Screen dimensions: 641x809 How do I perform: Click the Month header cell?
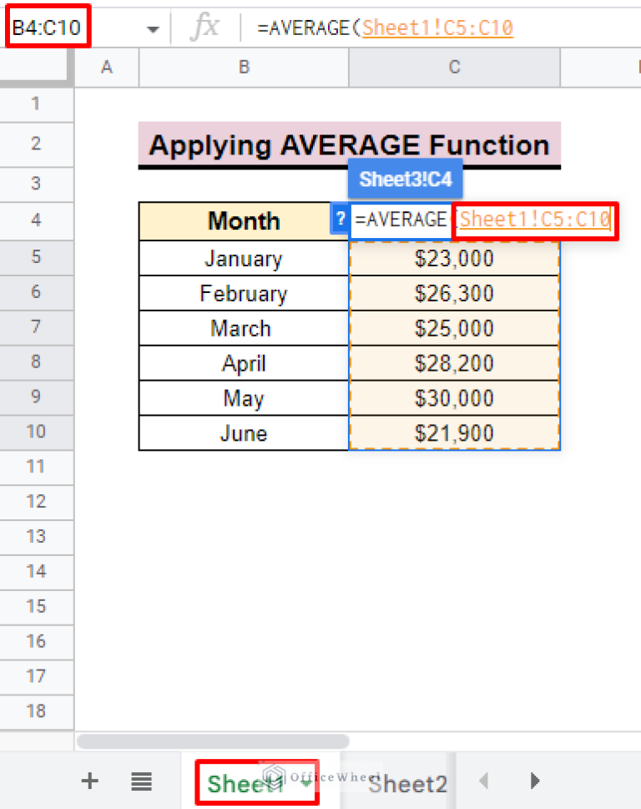(244, 221)
